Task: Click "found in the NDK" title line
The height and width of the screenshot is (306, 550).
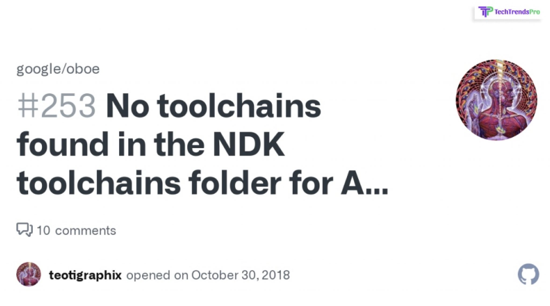Action: coord(150,144)
